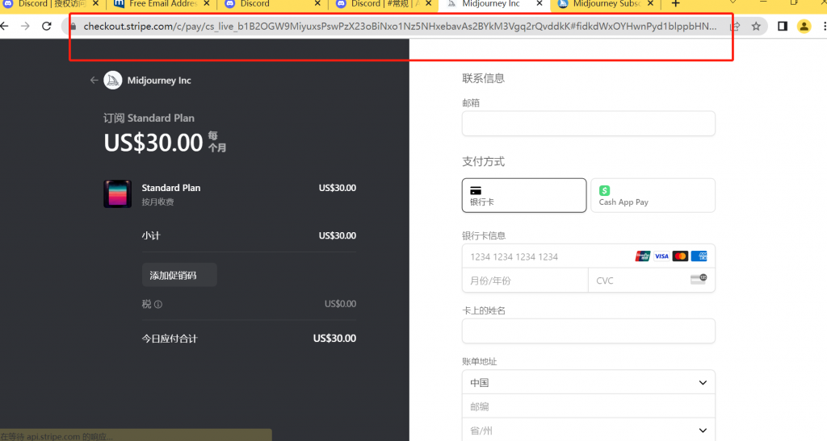Click the green Cash App icon
Viewport: 827px width, 441px height.
tap(604, 190)
